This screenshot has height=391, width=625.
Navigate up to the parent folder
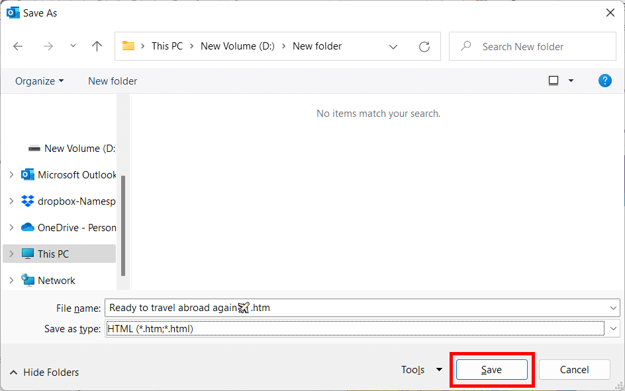pyautogui.click(x=97, y=46)
